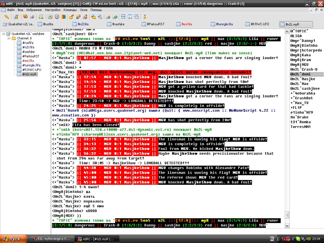This screenshot has width=324, height=243.
Task: Open mIRC Options hammer icon
Action: [x=16, y=17]
